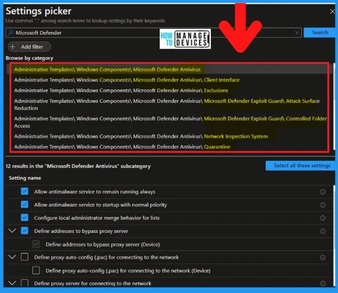The width and height of the screenshot is (338, 293).
Task: Check Define proxy auto-config (.pac) for connecting to network
Action: coord(24,257)
